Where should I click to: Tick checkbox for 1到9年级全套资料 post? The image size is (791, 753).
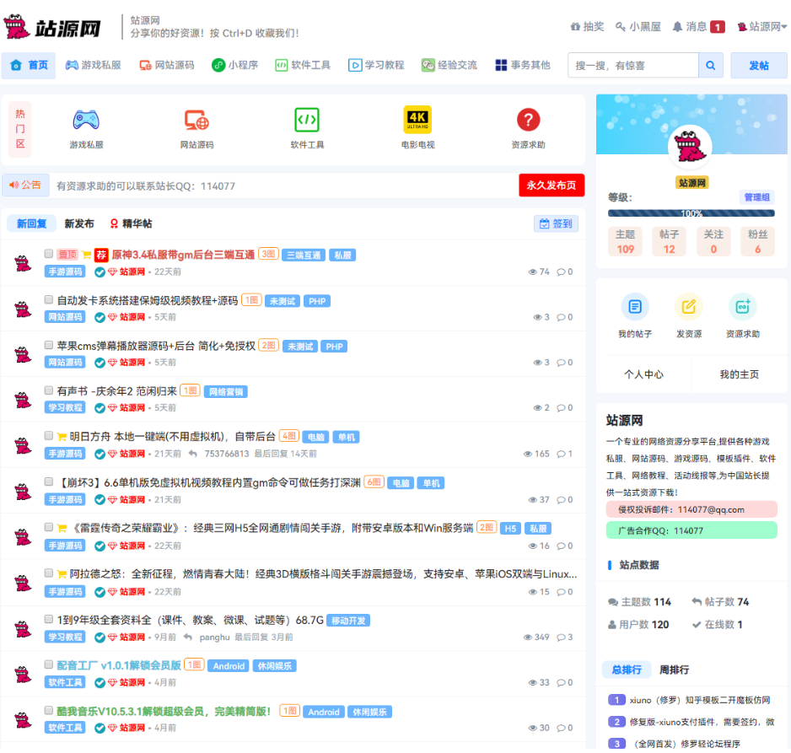(48, 619)
